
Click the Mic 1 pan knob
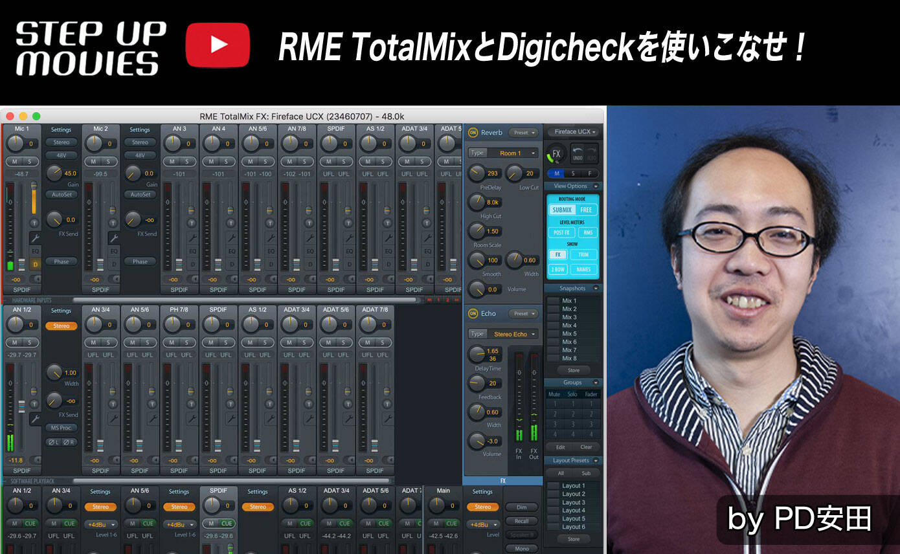click(14, 144)
